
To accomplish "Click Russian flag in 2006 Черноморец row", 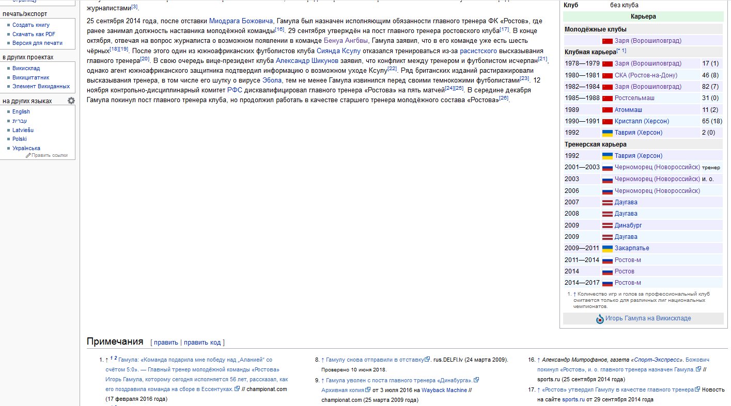I will [608, 191].
